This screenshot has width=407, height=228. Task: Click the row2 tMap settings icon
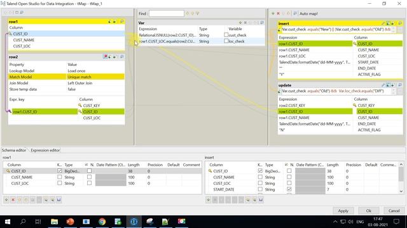tap(105, 56)
